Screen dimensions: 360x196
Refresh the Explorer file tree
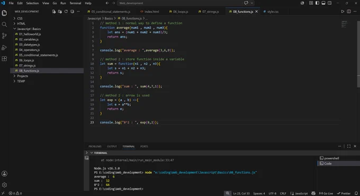[66, 12]
